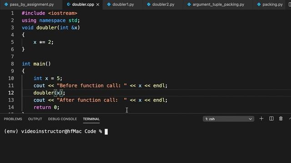Create a new terminal with plus icon
291x163 pixels.
pyautogui.click(x=261, y=119)
